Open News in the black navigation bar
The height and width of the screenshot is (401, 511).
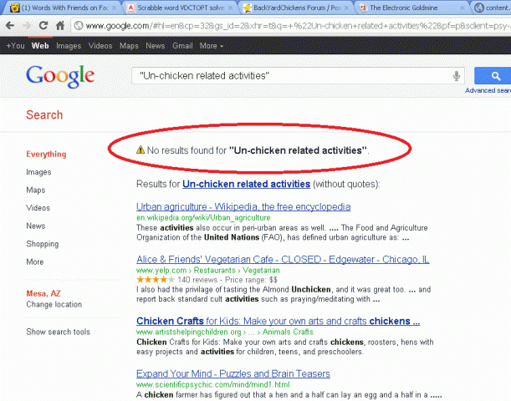pyautogui.click(x=155, y=46)
